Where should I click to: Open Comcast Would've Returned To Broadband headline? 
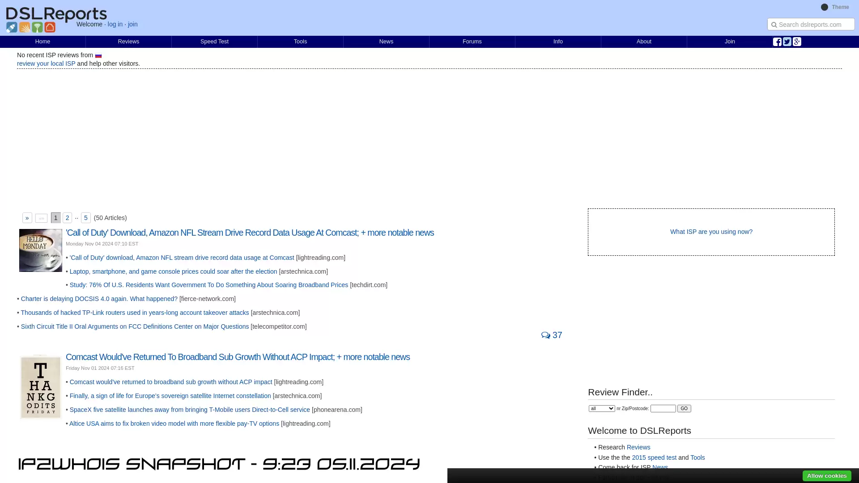click(x=238, y=357)
